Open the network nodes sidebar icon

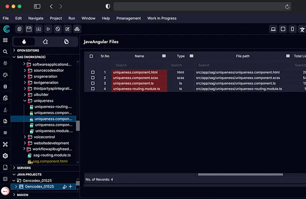click(5, 144)
